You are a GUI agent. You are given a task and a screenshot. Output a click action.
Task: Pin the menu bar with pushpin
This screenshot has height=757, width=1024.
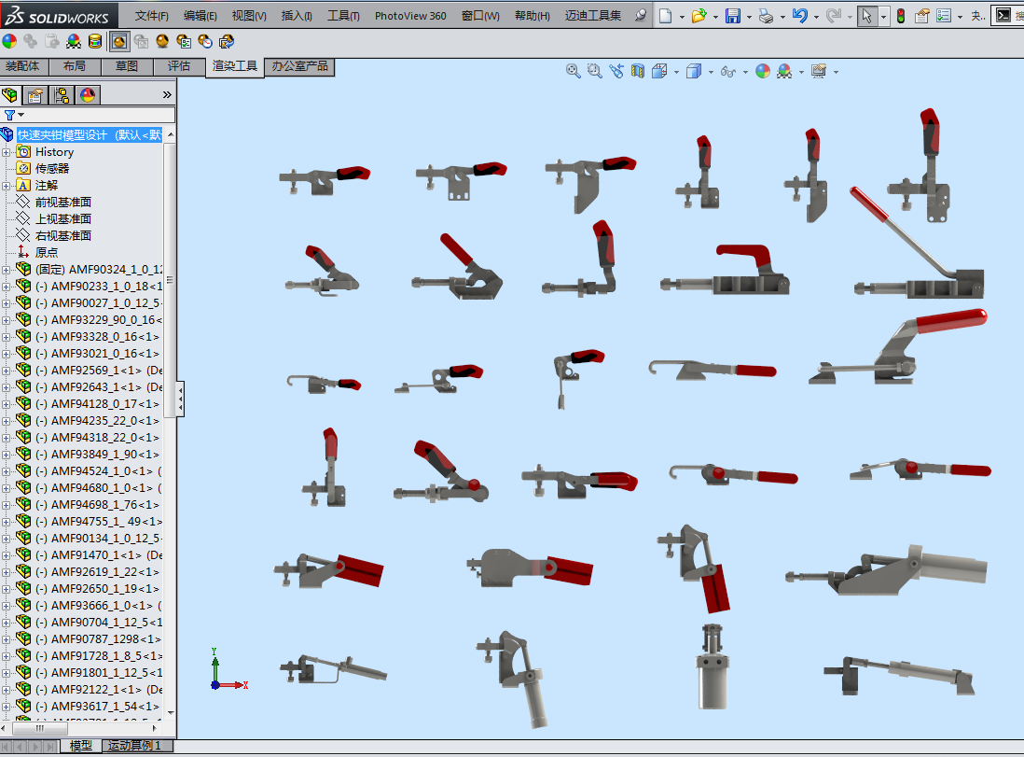[640, 16]
